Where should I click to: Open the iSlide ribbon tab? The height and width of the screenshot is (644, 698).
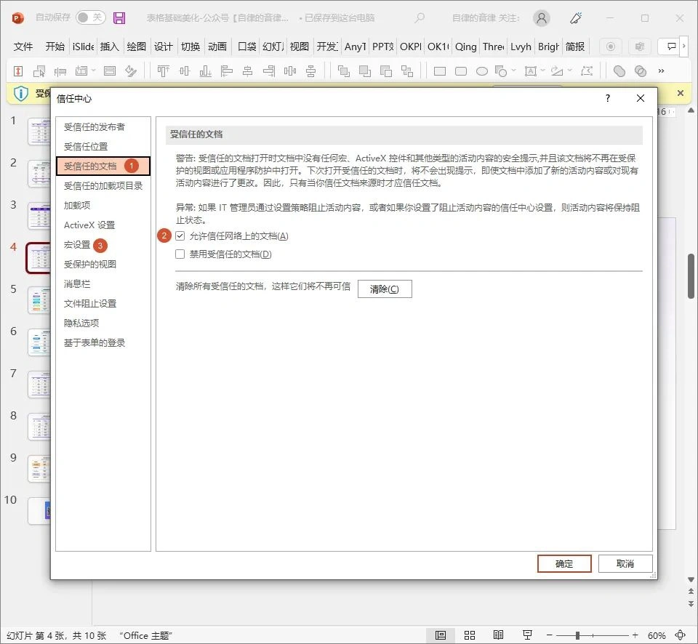[81, 47]
